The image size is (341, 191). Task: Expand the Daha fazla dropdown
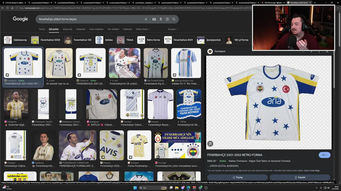(x=143, y=29)
